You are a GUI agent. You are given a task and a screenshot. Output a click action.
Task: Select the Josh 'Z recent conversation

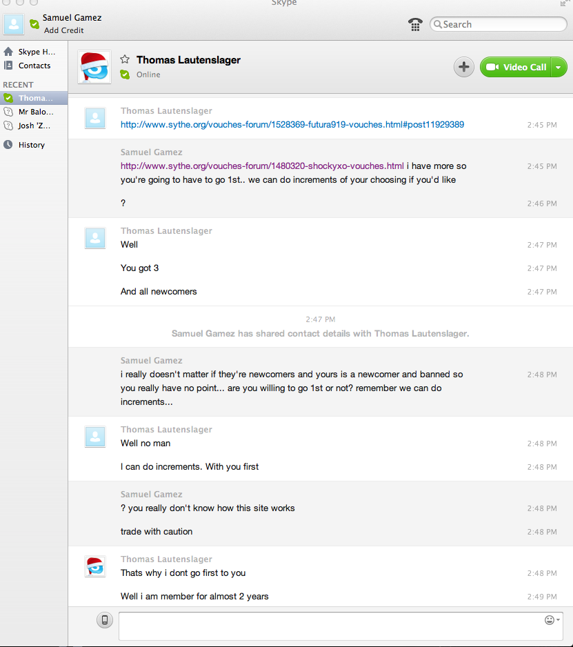pos(34,126)
